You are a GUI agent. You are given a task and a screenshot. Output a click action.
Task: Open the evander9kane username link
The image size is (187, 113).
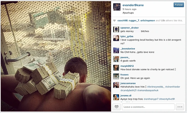(x=133, y=5)
